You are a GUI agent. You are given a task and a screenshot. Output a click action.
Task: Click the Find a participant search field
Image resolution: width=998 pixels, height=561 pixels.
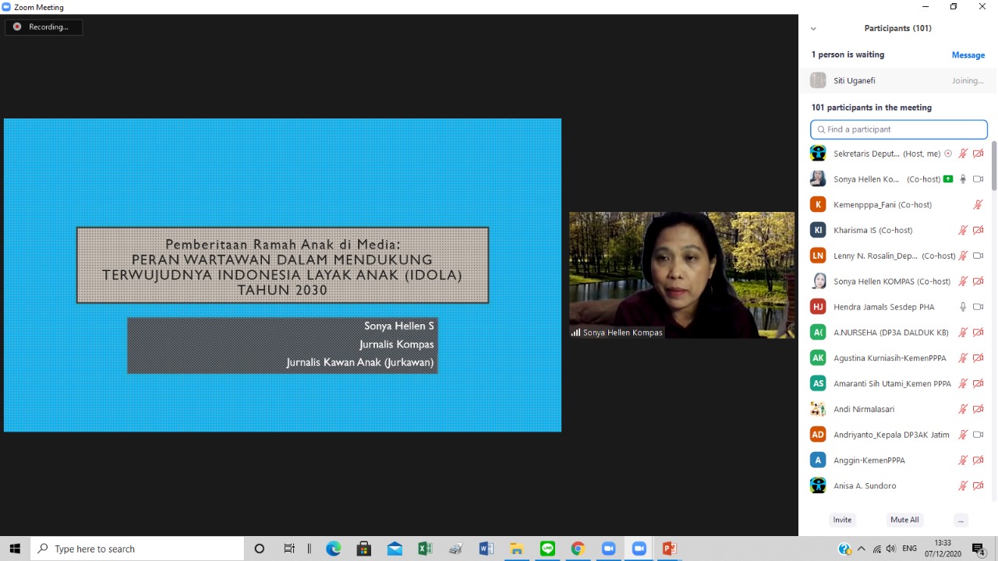click(x=899, y=129)
